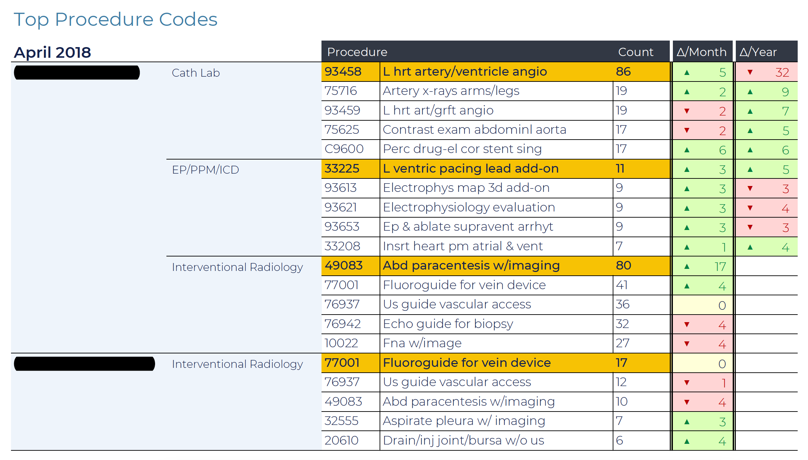Click red down arrow beside 32 yearly change

(750, 72)
